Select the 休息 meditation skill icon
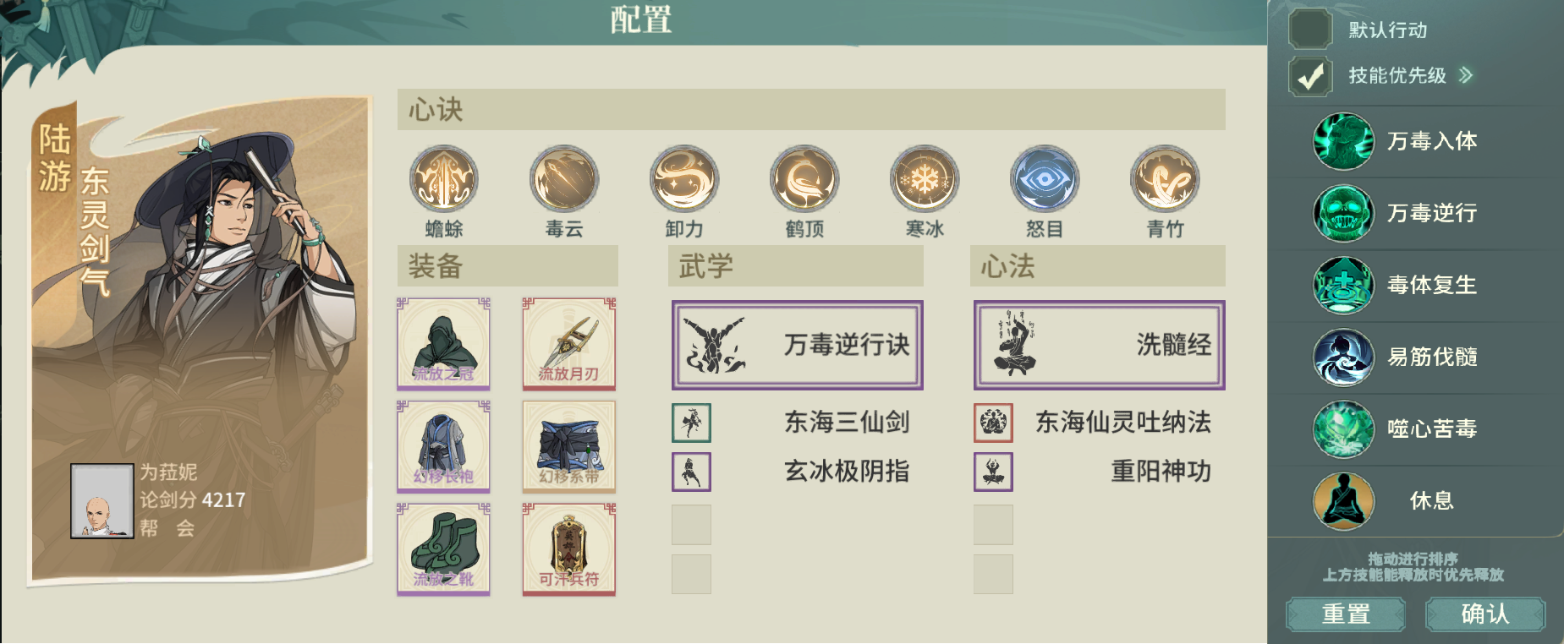Viewport: 1564px width, 644px height. (1343, 500)
